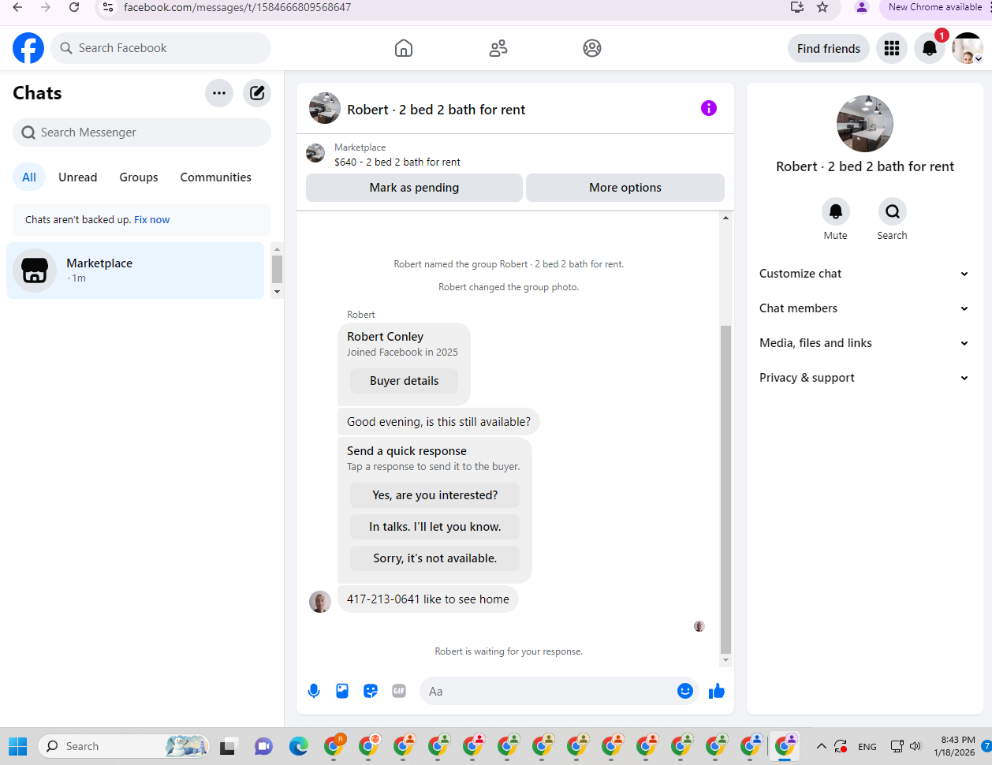
Task: Open Microsoft Edge from taskbar
Action: 298,746
